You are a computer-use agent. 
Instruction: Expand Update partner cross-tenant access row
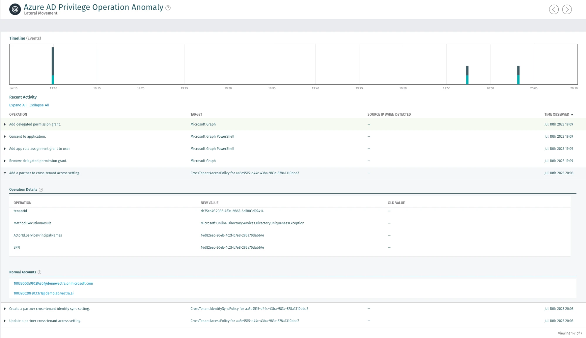pyautogui.click(x=5, y=321)
